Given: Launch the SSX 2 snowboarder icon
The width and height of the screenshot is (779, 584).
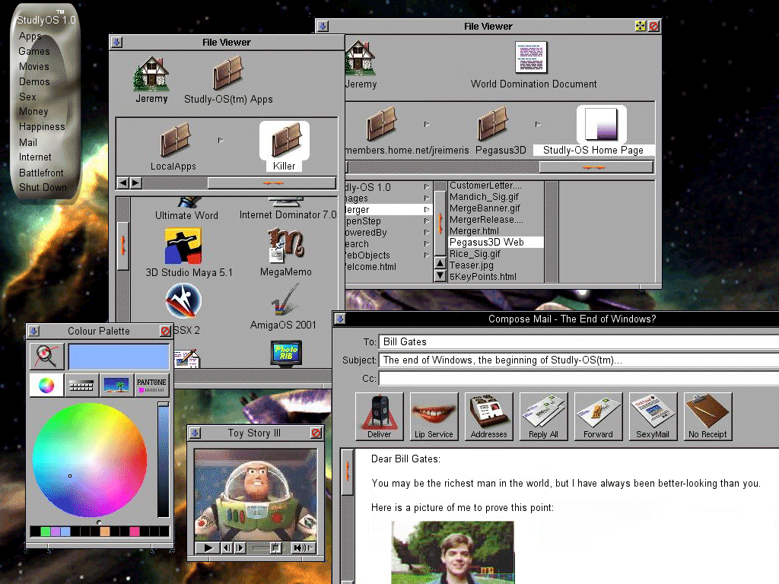Looking at the screenshot, I should pos(183,301).
